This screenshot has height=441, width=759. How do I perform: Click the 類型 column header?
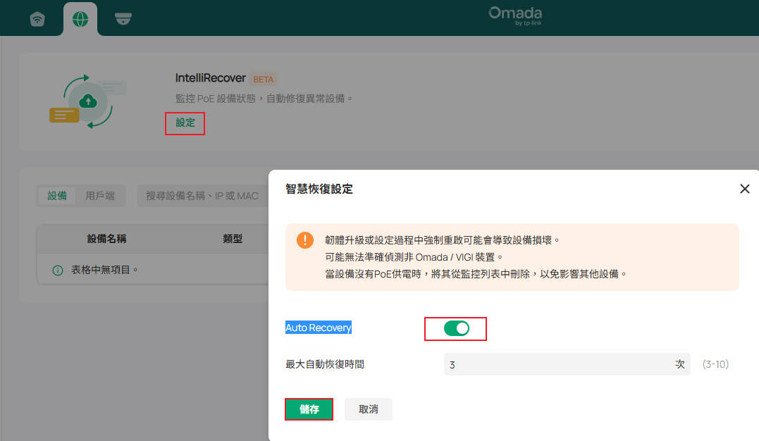point(233,239)
